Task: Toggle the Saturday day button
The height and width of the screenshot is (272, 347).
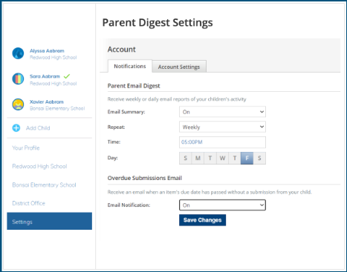Action: click(259, 158)
